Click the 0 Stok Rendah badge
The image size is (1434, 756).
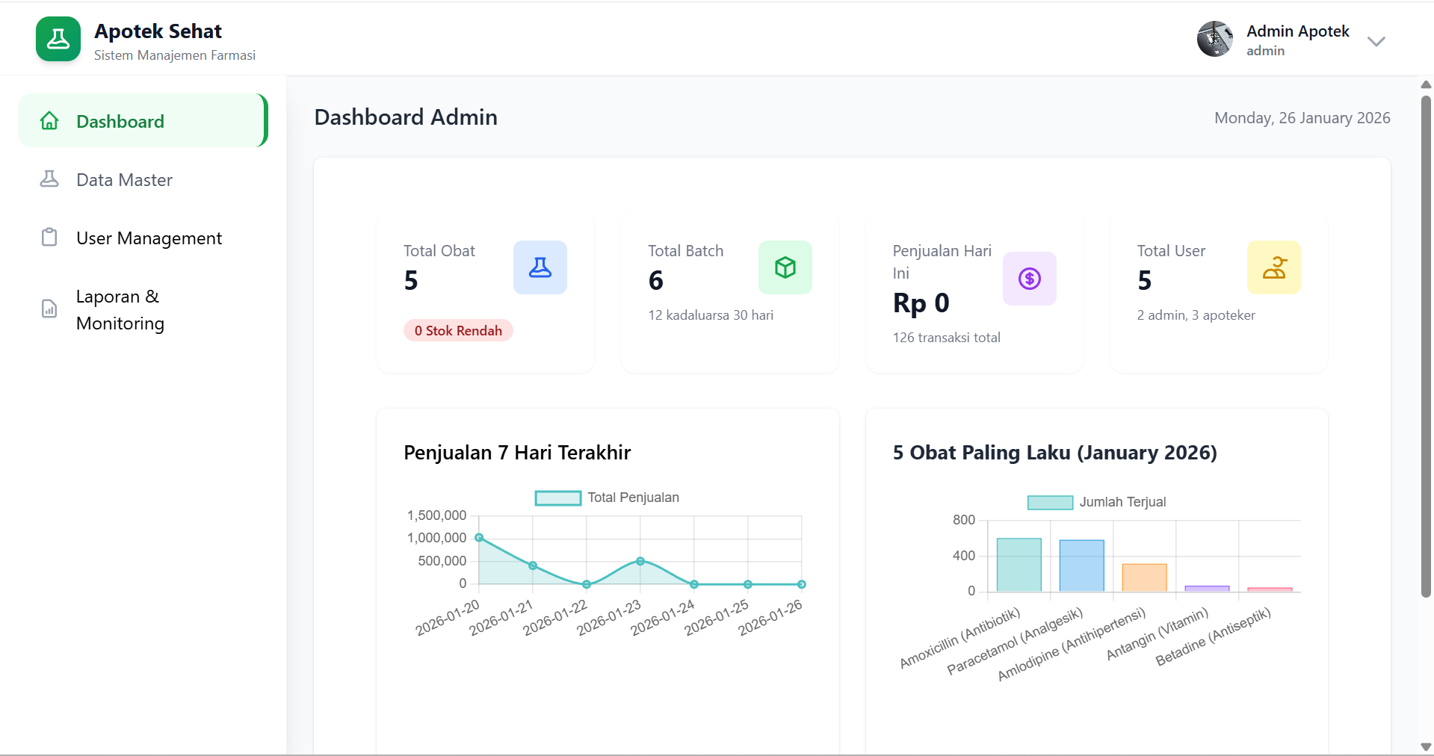458,331
